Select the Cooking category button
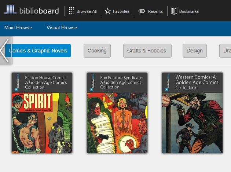231x172 pixels. click(x=97, y=51)
